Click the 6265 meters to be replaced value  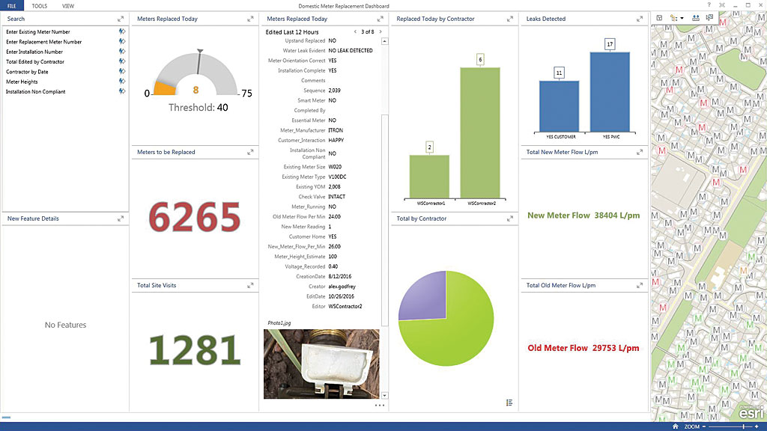pyautogui.click(x=195, y=217)
